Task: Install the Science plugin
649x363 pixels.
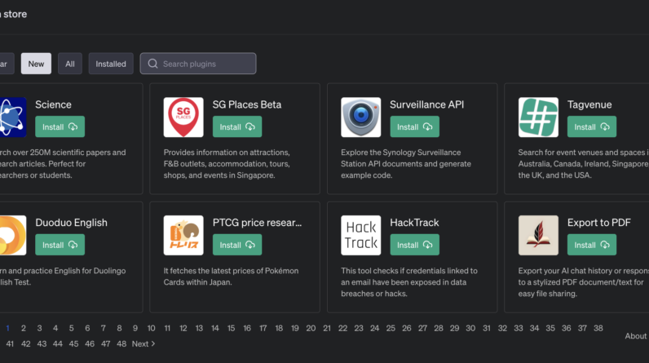Action: [x=60, y=126]
